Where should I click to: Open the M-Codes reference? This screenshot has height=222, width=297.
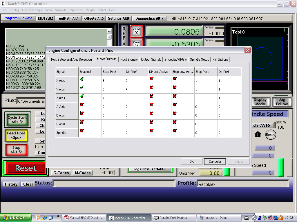[83, 173]
